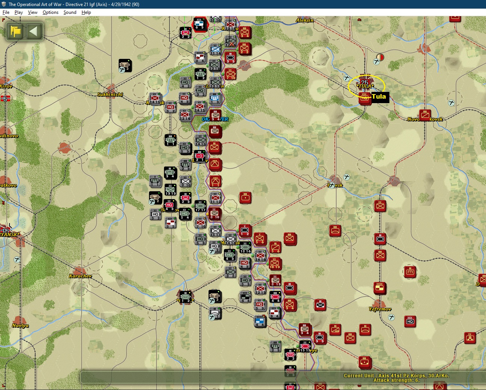The width and height of the screenshot is (486, 390).
Task: Select the blue 11-14 division counter
Action: [x=215, y=49]
